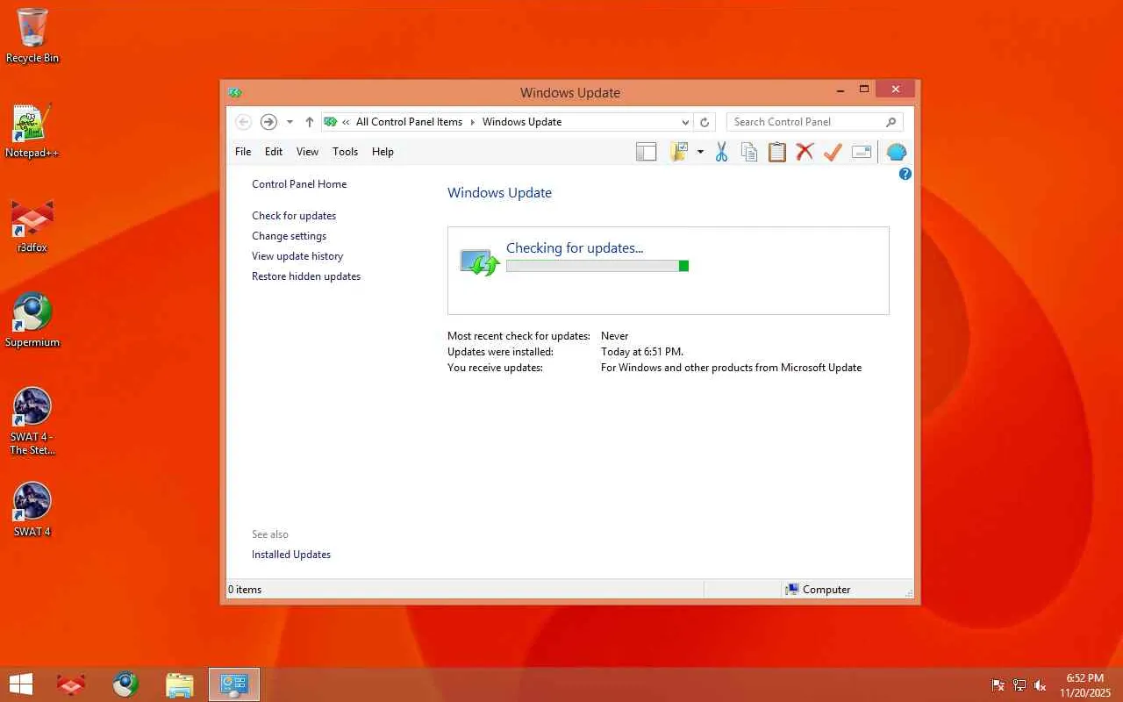1123x702 pixels.
Task: Click the folder options icon in the toolbar
Action: tap(679, 152)
